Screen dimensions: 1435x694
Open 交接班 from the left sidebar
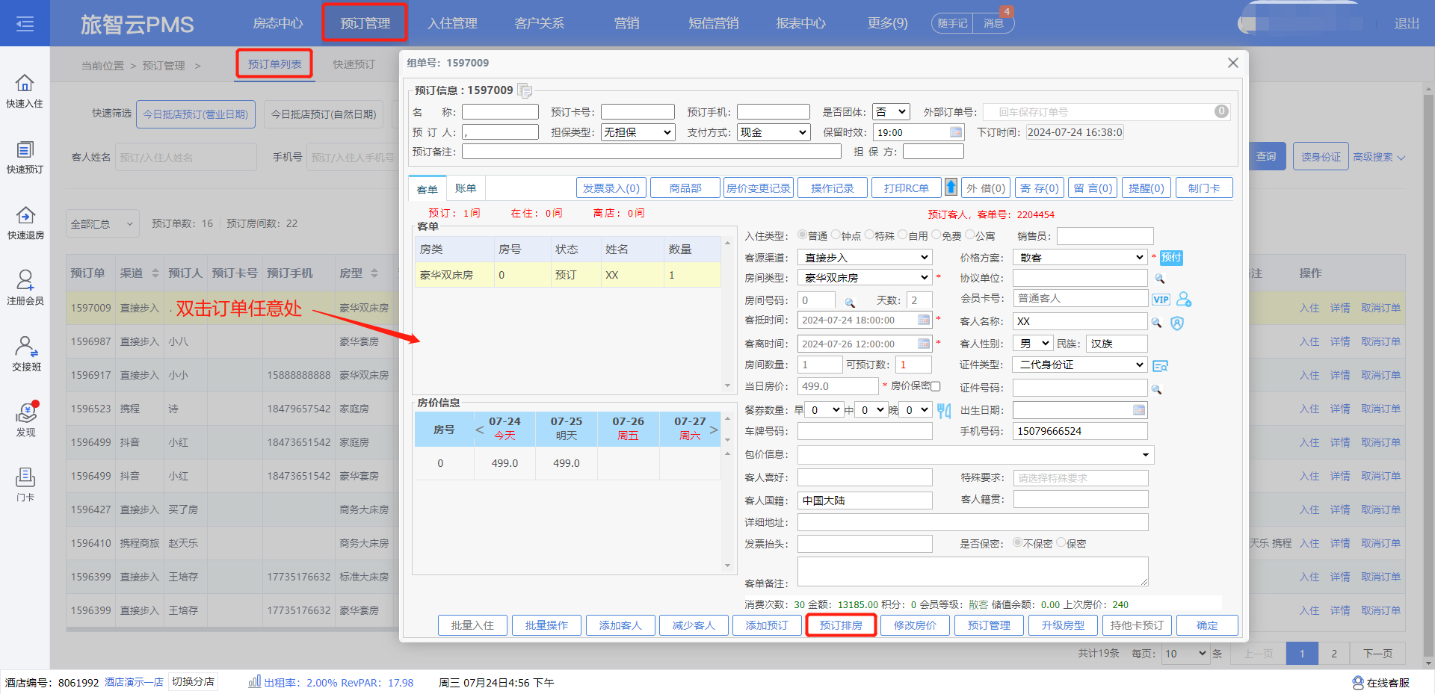(x=25, y=354)
